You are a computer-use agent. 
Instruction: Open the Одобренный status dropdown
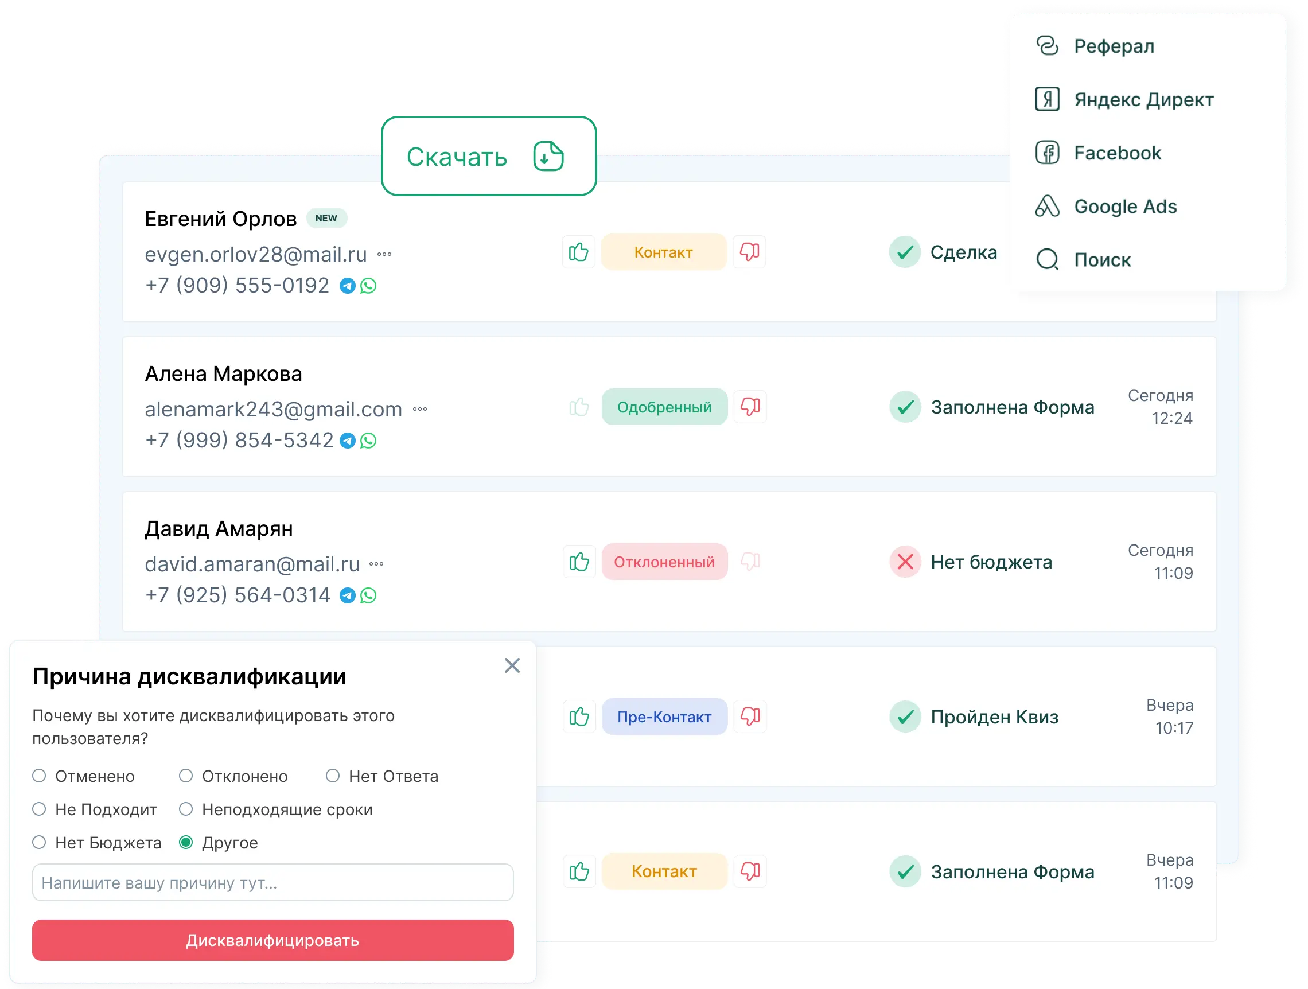pyautogui.click(x=664, y=407)
